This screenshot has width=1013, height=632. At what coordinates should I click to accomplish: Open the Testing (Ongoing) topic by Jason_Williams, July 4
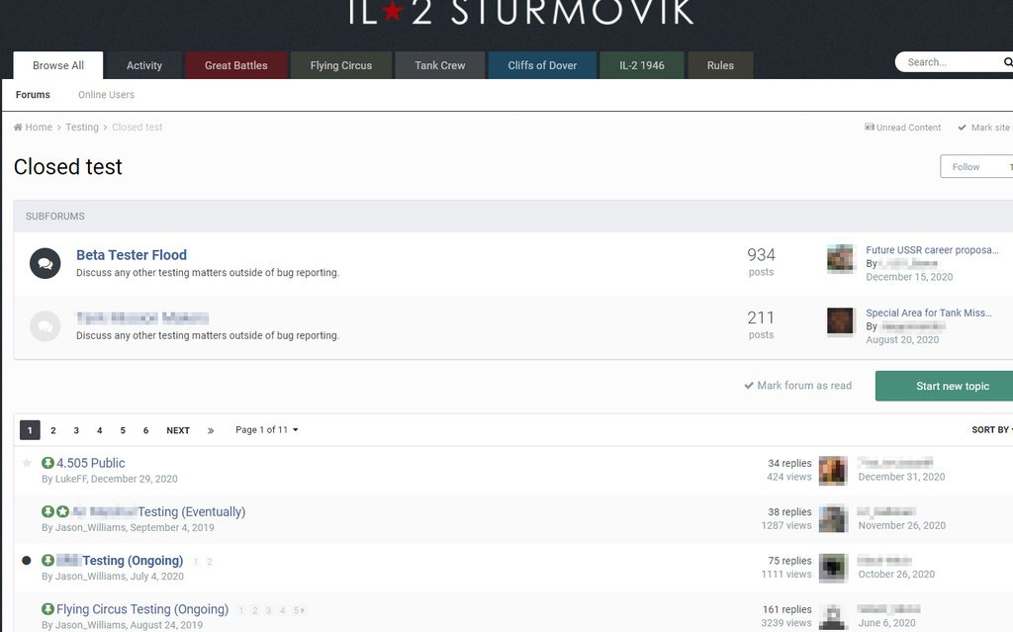[x=120, y=560]
